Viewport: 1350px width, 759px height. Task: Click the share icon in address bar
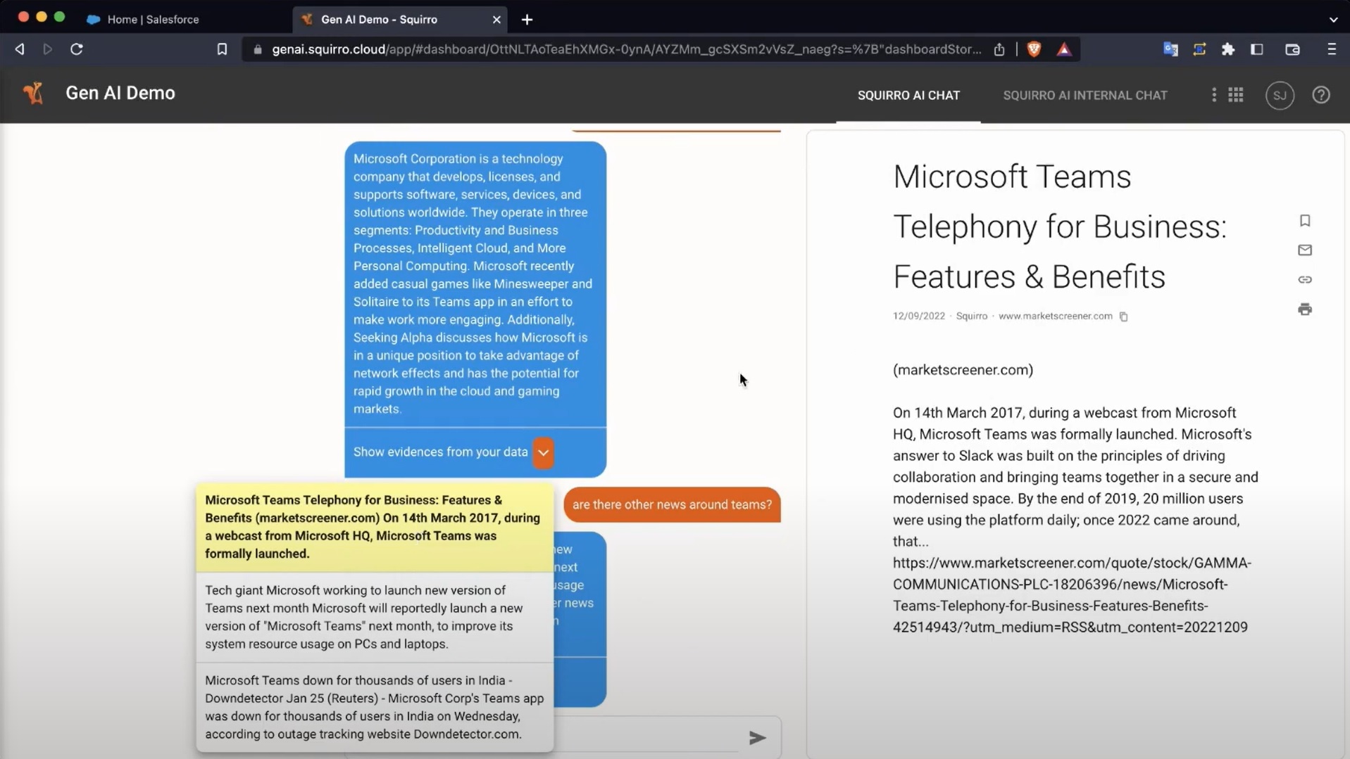(x=999, y=49)
